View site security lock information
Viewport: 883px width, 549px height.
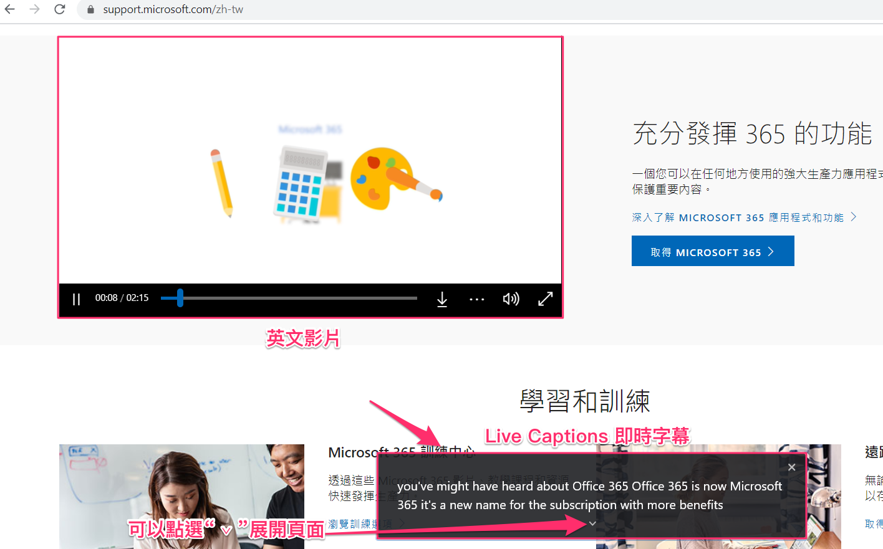tap(91, 9)
